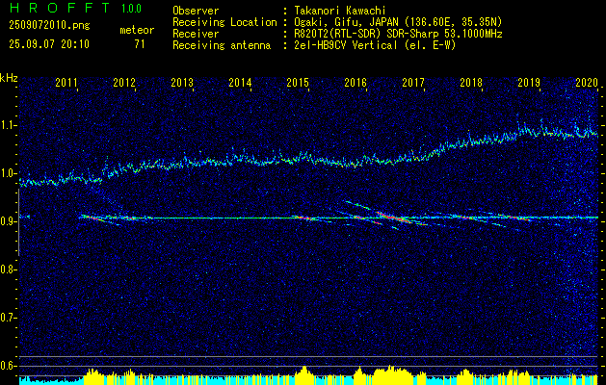Image resolution: width=606 pixels, height=385 pixels.
Task: Click the meteor label
Action: tap(137, 30)
